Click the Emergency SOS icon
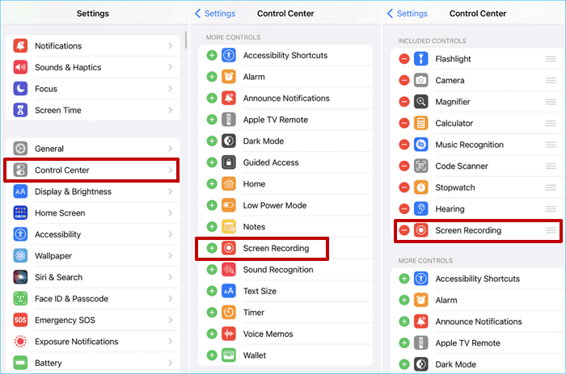 click(20, 320)
